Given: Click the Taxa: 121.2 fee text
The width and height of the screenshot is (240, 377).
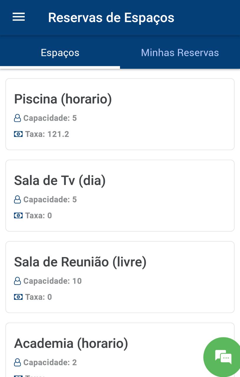Looking at the screenshot, I should [x=47, y=134].
